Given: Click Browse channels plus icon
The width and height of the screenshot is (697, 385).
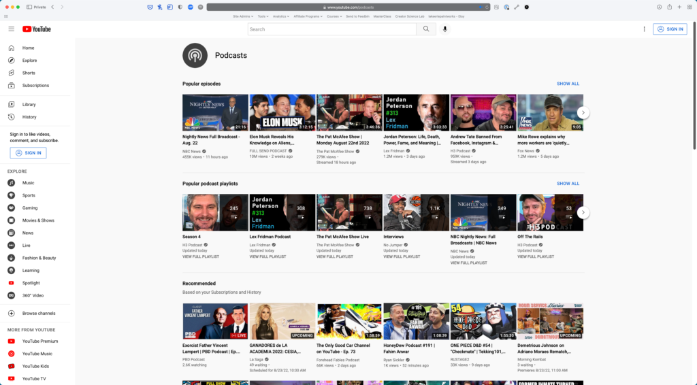Looking at the screenshot, I should [x=12, y=313].
